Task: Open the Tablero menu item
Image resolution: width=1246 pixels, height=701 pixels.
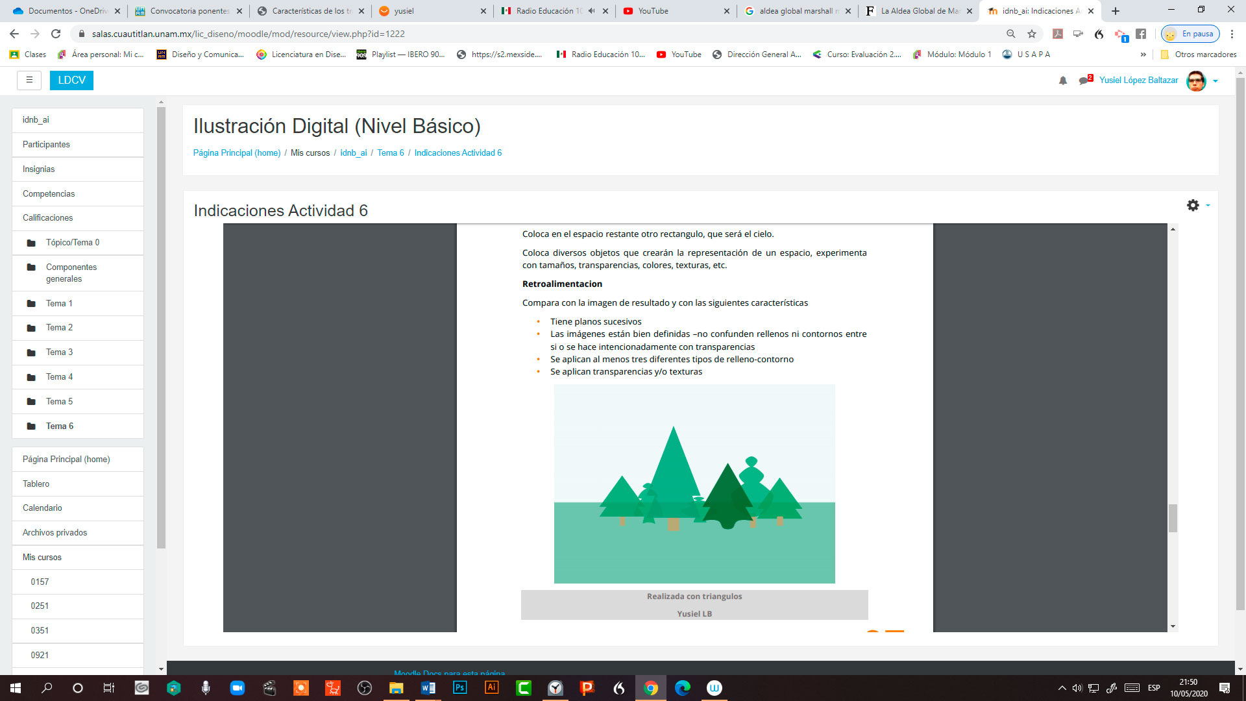Action: [x=36, y=484]
